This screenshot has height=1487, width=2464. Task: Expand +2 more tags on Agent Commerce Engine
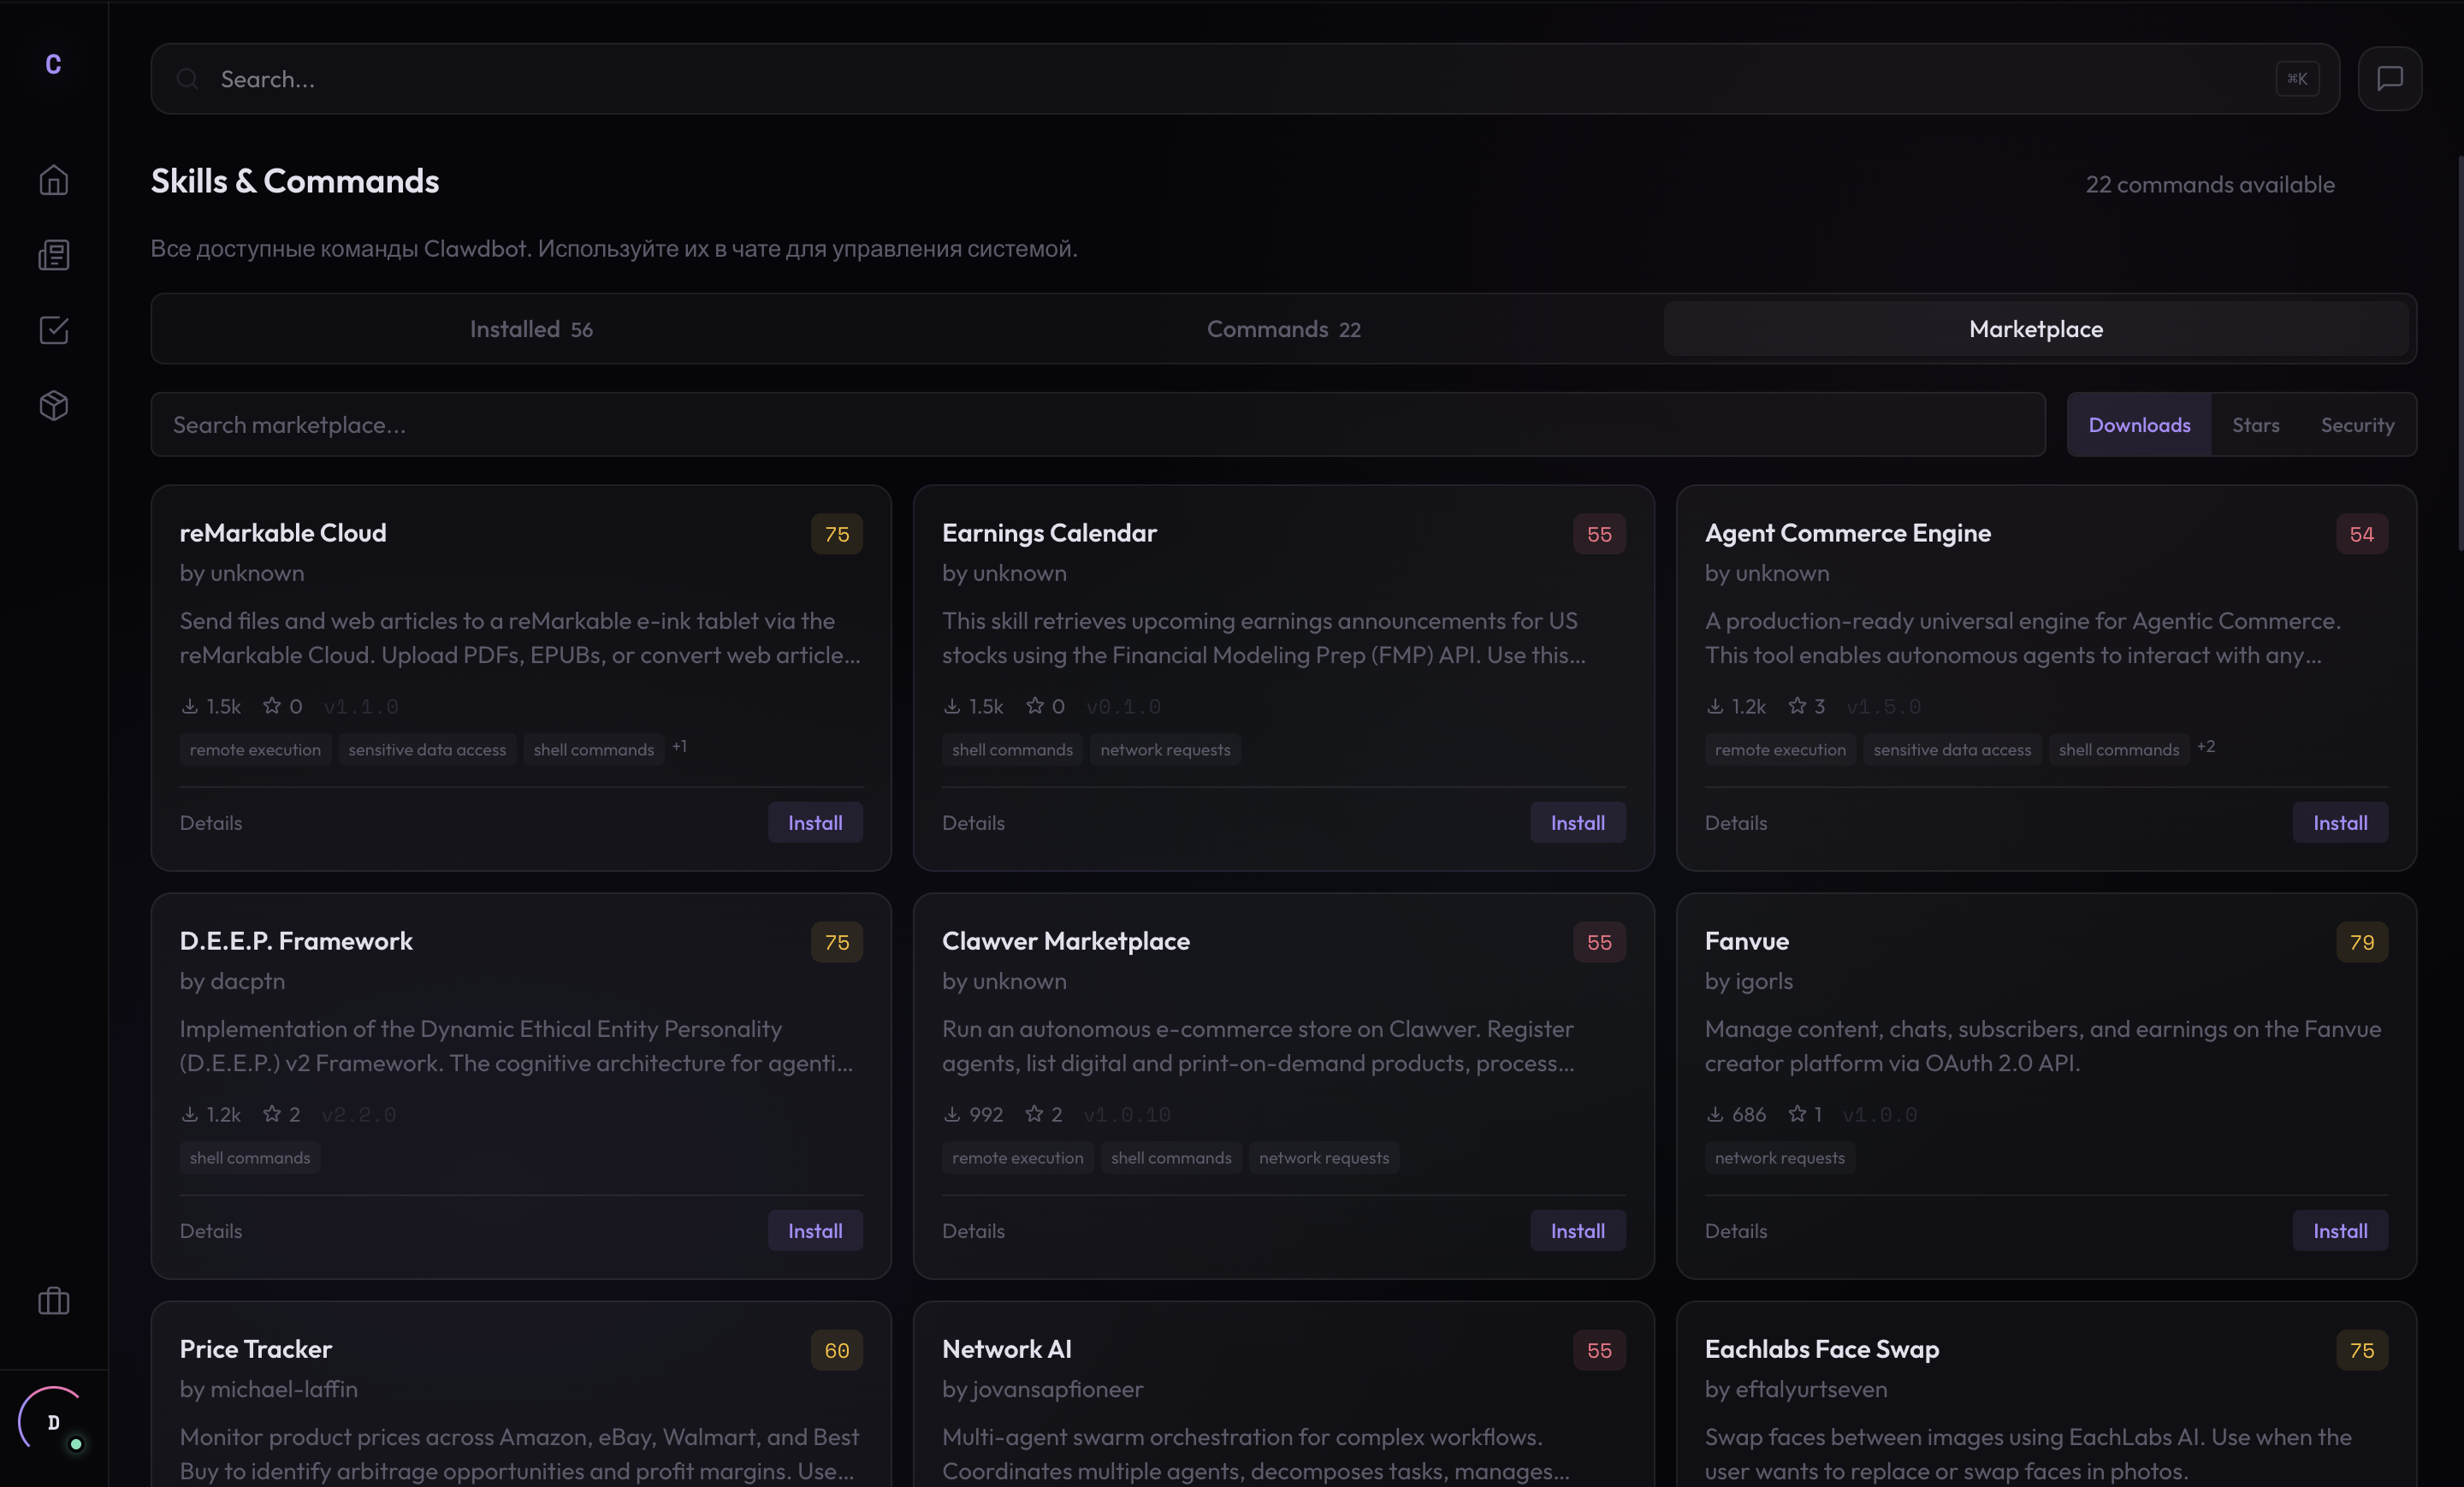pyautogui.click(x=2206, y=747)
